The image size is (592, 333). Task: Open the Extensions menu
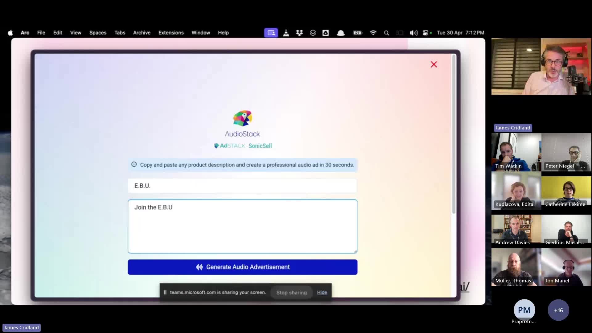point(171,33)
